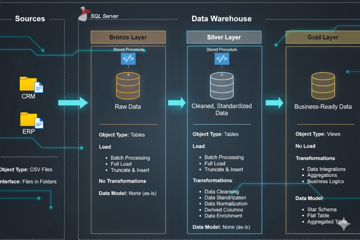Screen dimensions: 360x240
Task: Click the Star Schema bullet item
Action: point(322,209)
